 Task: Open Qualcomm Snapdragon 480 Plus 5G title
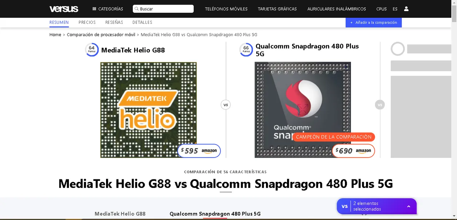coord(307,50)
